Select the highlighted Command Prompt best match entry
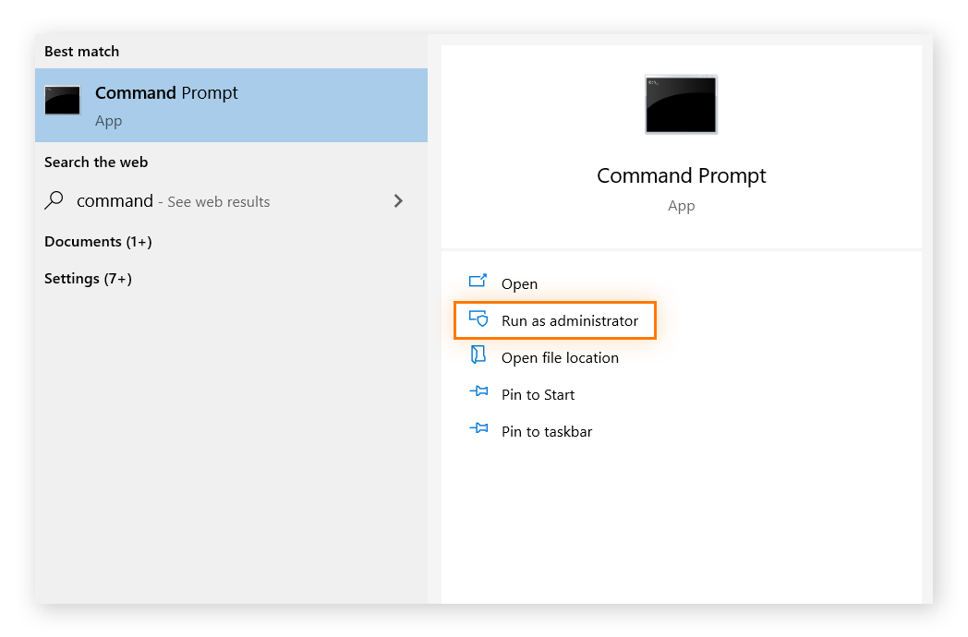968x637 pixels. [231, 104]
